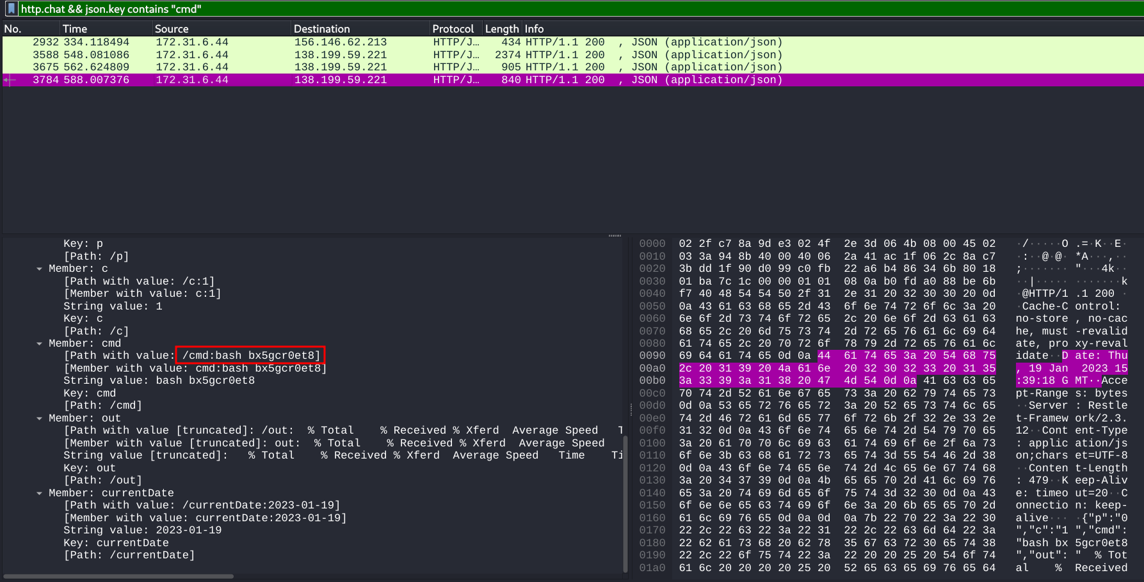Sort packet list by Time column

point(75,29)
